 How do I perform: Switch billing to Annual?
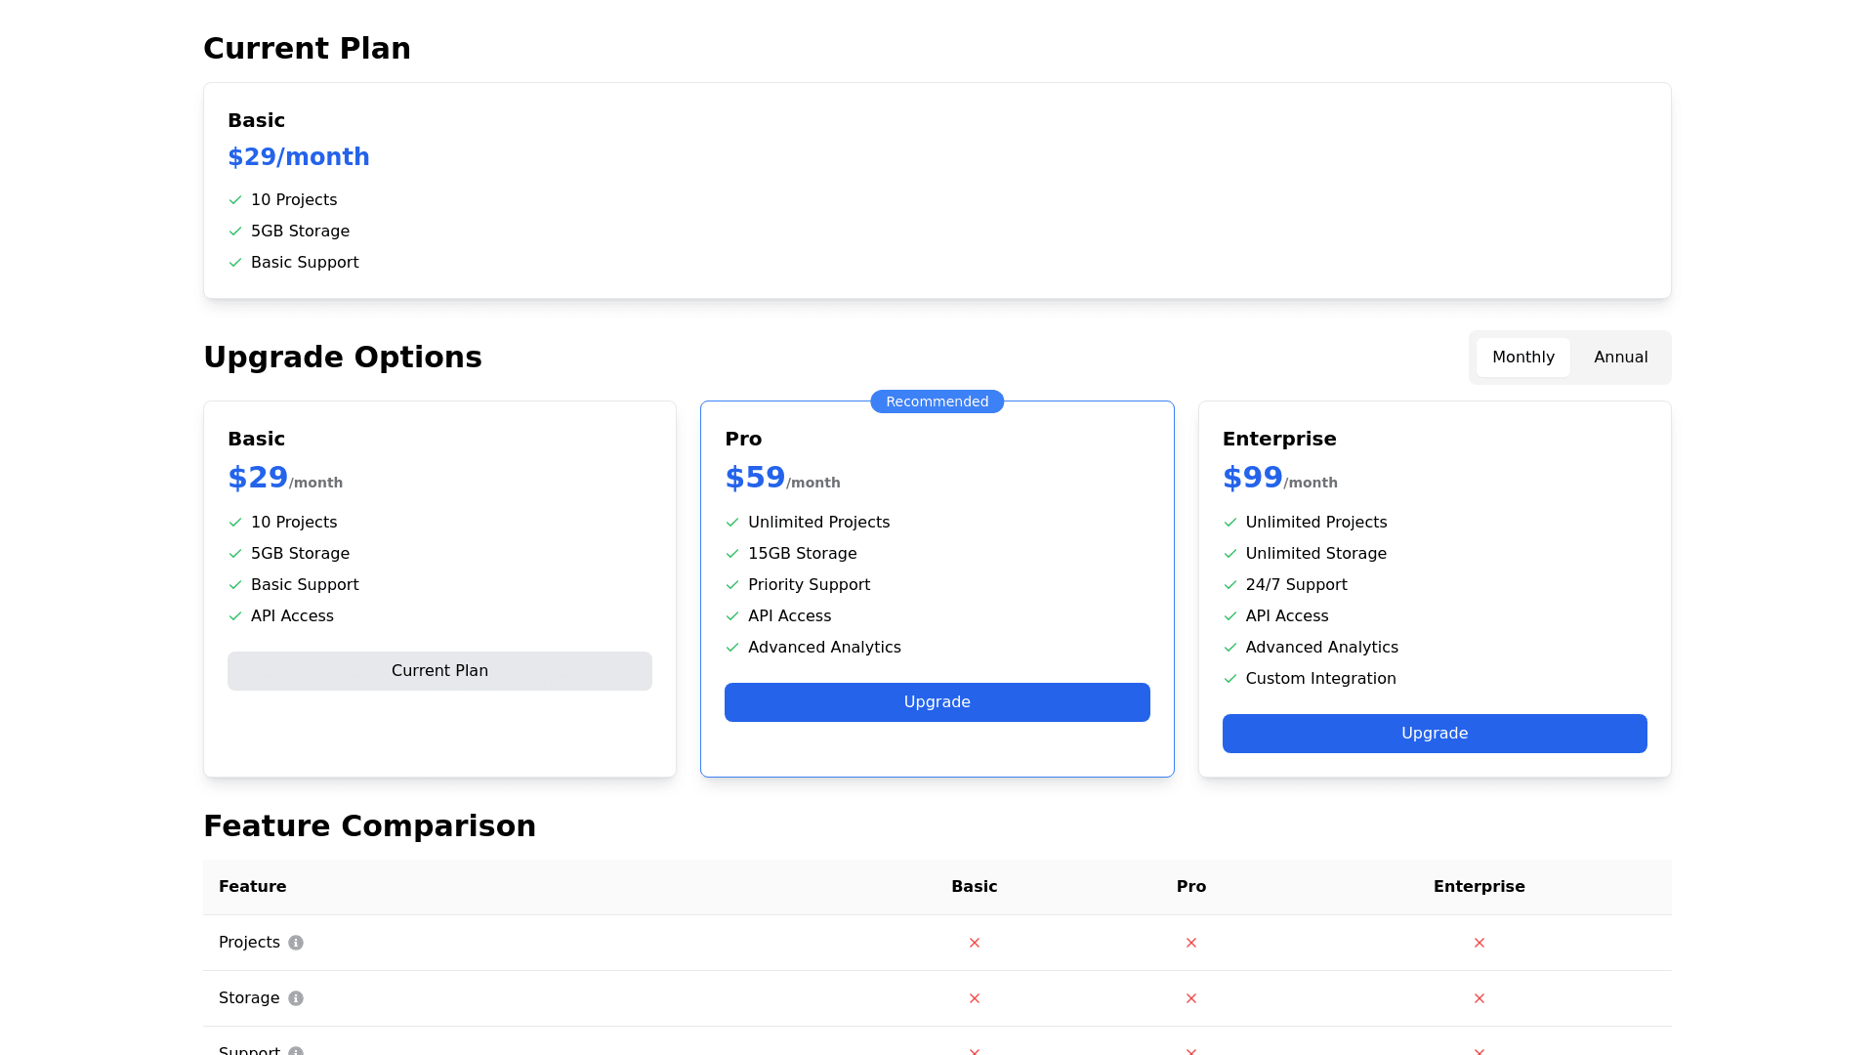click(1620, 358)
